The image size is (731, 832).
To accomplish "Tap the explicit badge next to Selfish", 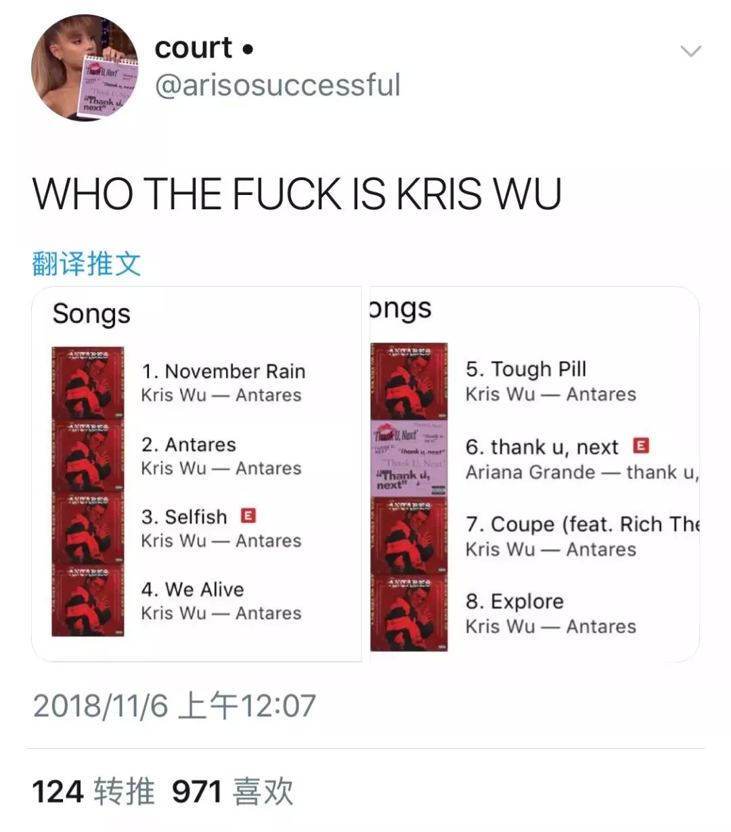I will (x=248, y=516).
